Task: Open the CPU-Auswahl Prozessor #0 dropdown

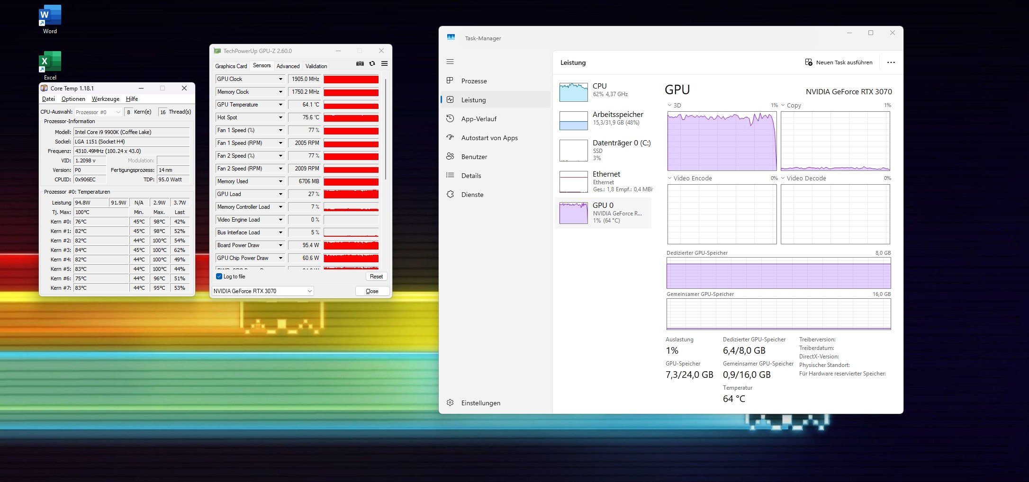Action: [x=98, y=112]
